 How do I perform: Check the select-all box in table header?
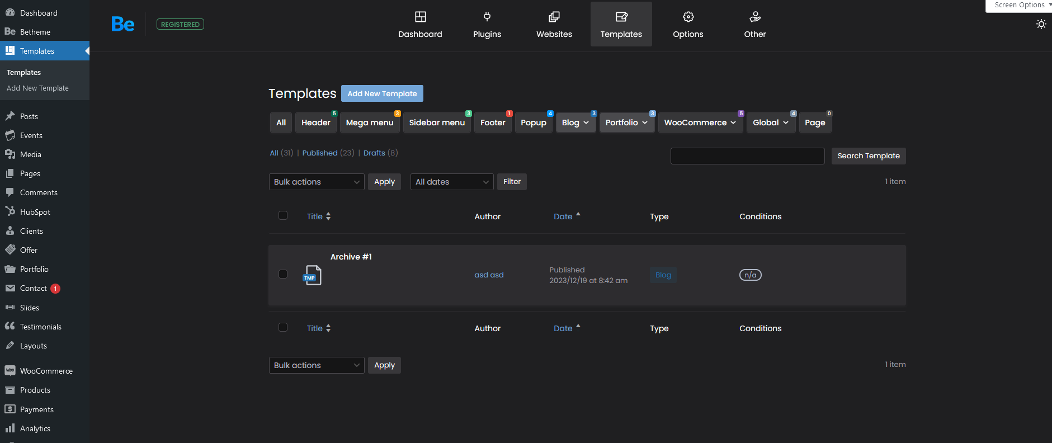283,215
